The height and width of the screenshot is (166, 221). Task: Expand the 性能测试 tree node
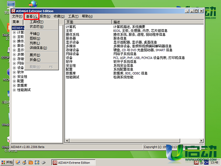point(14,90)
